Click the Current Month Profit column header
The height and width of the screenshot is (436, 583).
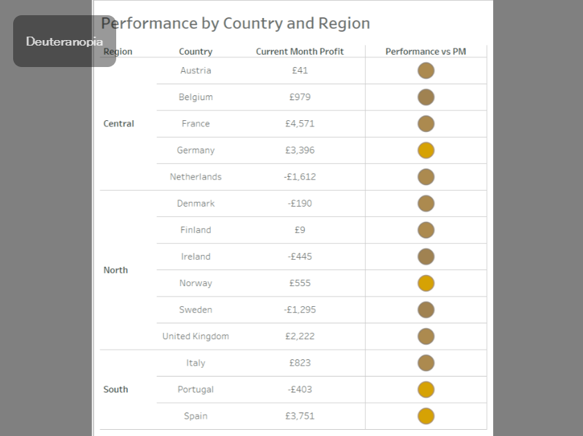[x=299, y=52]
